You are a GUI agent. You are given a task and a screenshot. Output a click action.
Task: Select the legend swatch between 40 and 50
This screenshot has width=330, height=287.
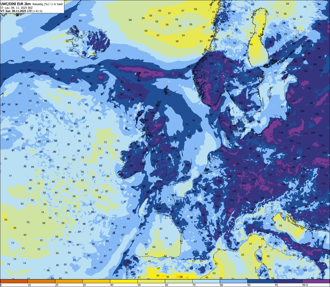point(123,281)
